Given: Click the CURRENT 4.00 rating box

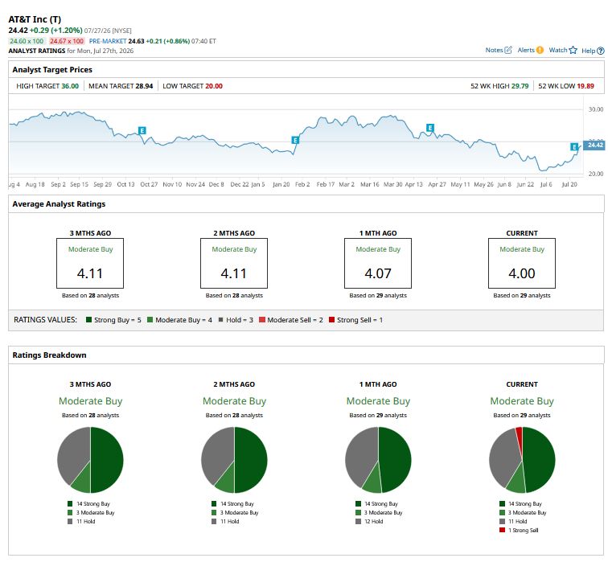Looking at the screenshot, I should click(x=522, y=263).
